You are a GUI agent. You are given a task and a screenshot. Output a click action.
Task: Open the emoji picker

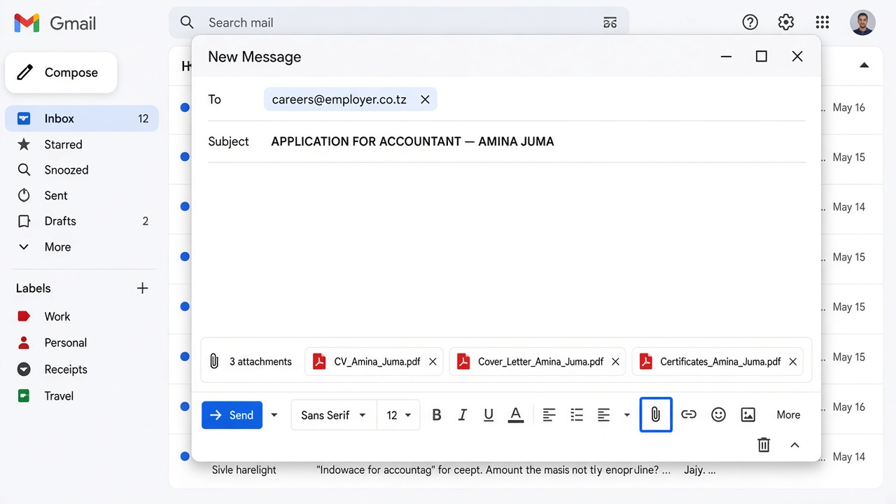[718, 415]
